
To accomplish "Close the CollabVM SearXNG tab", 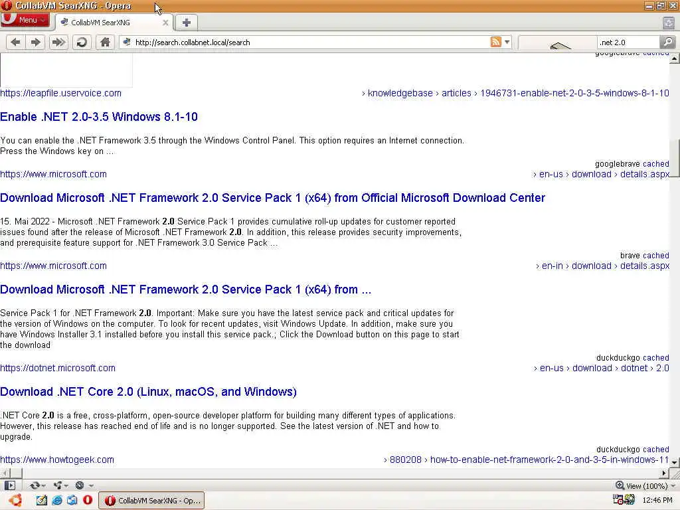I will (x=165, y=23).
